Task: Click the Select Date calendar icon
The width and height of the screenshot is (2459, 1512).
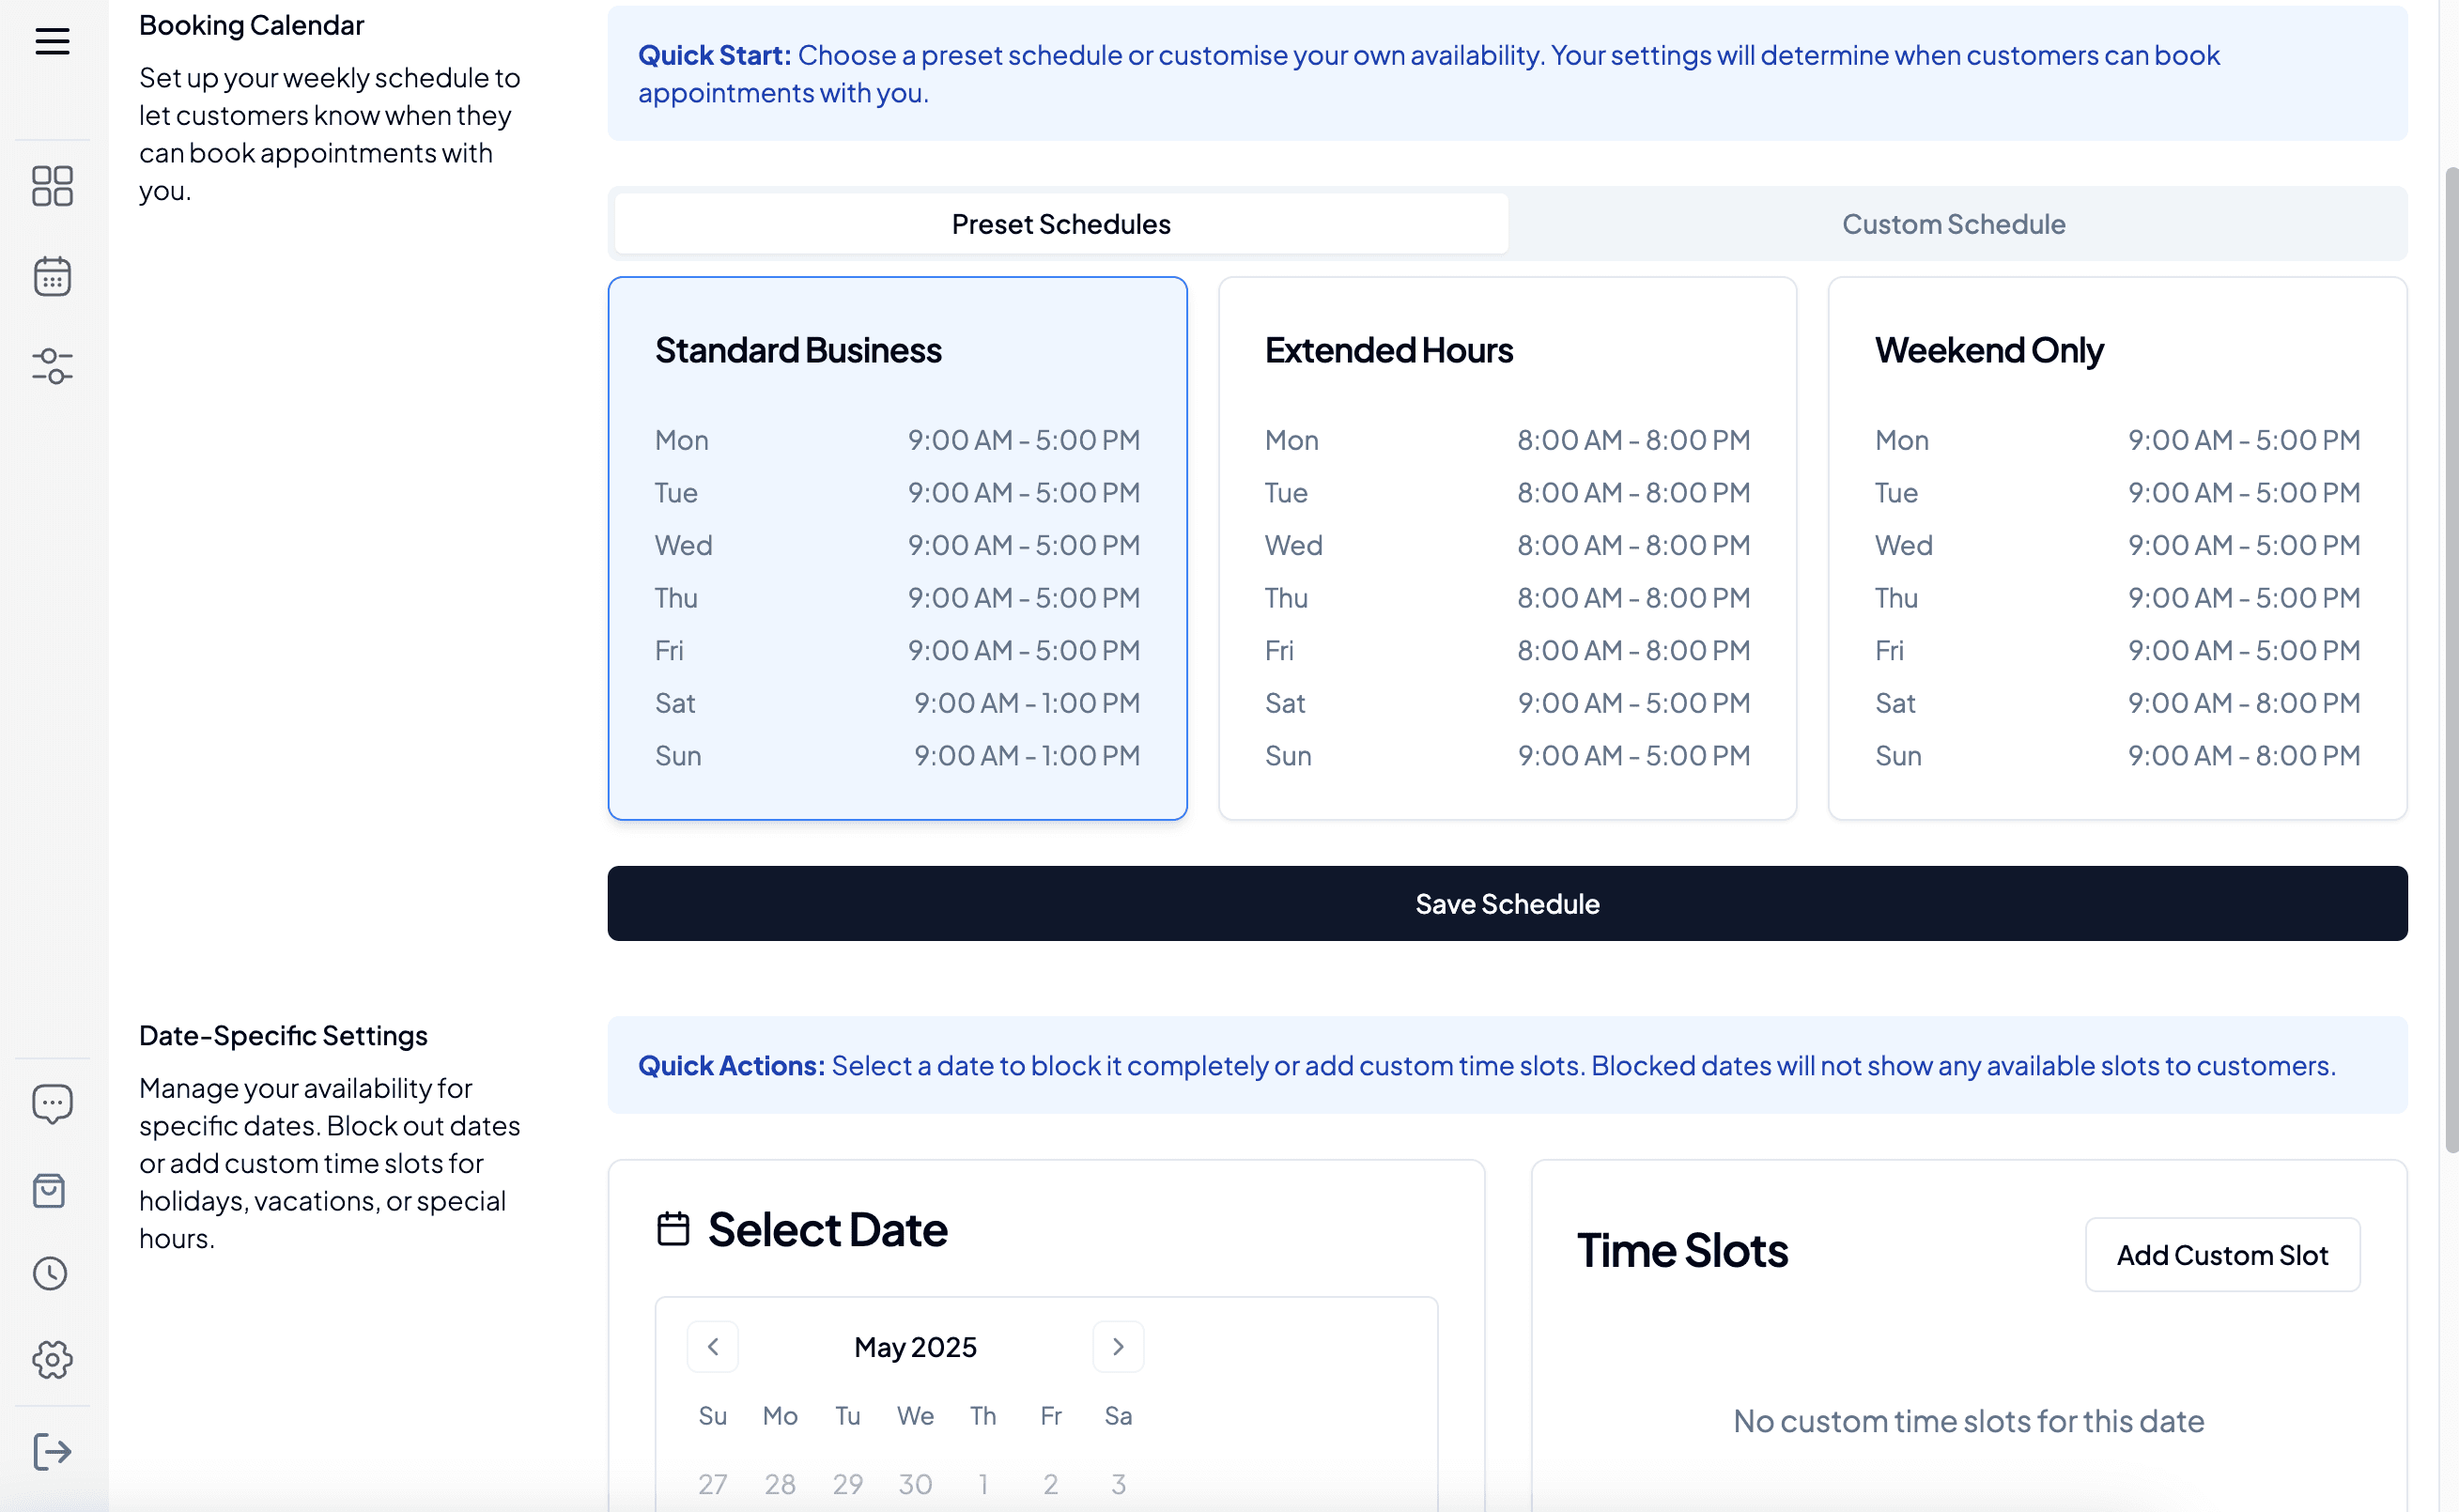Action: pos(673,1229)
